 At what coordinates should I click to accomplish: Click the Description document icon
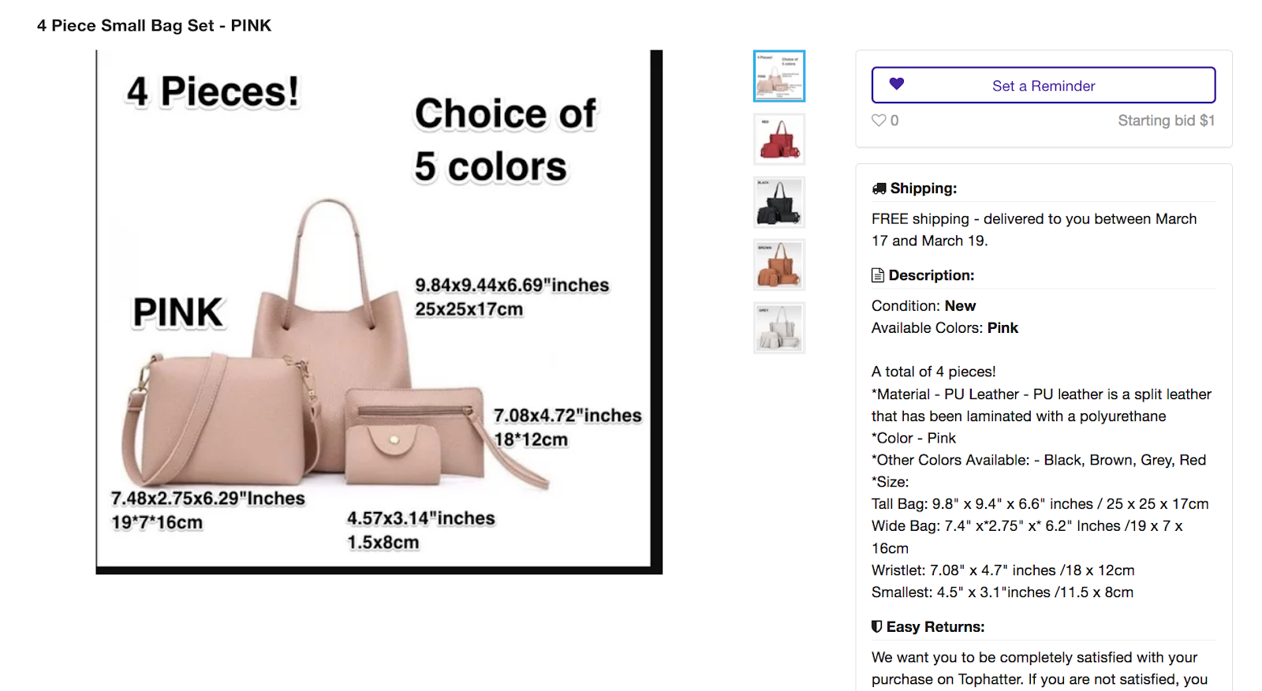point(878,275)
